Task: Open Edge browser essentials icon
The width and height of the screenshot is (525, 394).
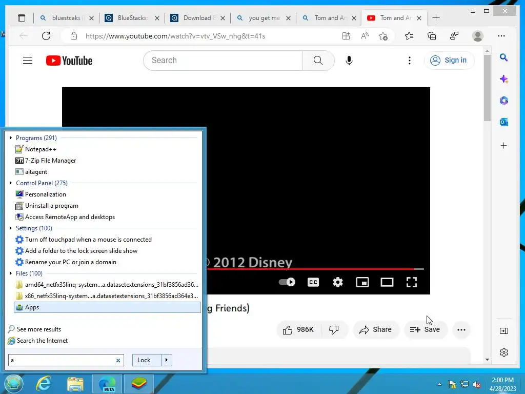Action: [x=454, y=36]
